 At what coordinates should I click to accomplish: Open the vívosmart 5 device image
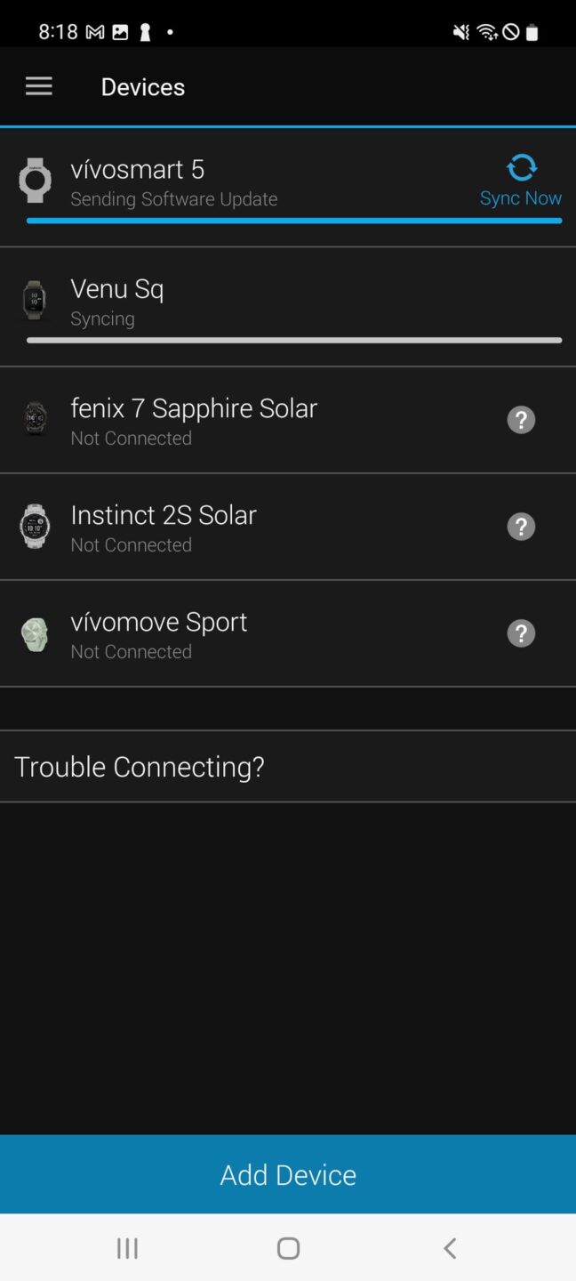(x=35, y=181)
